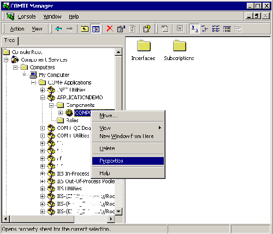
Task: Collapse the Components folder node
Action: (51, 105)
